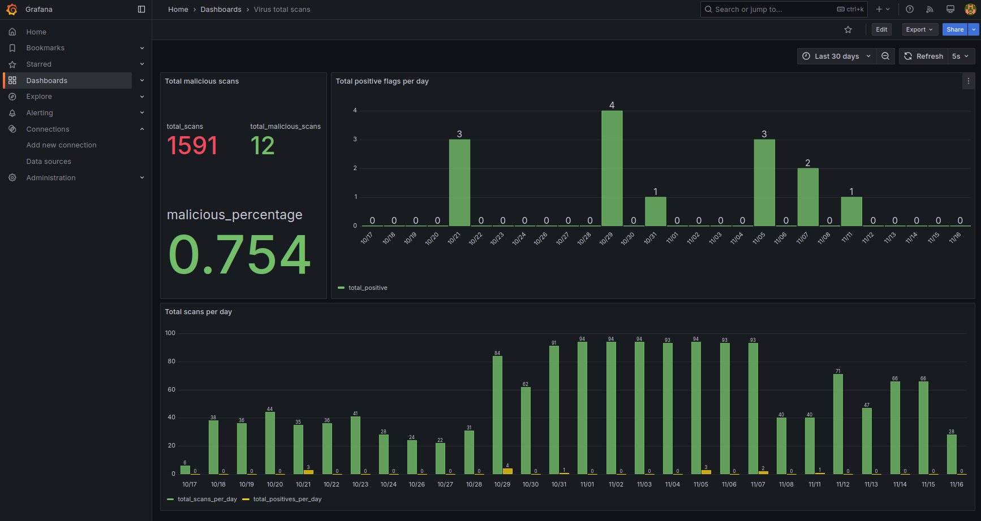
Task: Open Explore from the navigation menu
Action: (39, 96)
